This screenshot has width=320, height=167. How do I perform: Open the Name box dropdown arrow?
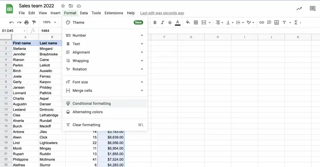tap(24, 31)
